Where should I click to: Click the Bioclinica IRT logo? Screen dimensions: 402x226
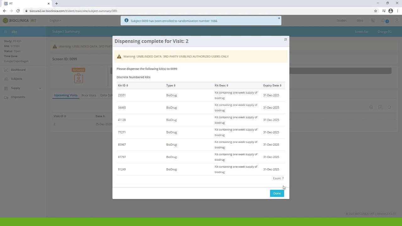pos(19,21)
